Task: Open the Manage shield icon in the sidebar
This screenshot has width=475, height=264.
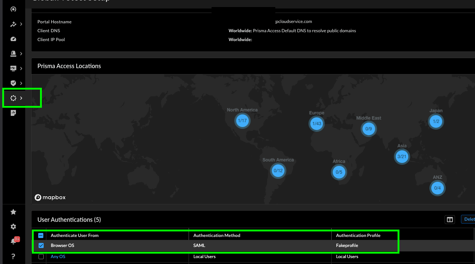Action: click(13, 83)
